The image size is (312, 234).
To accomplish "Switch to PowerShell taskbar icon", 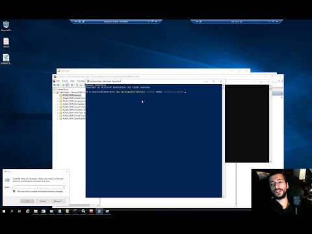I will pyautogui.click(x=99, y=211).
